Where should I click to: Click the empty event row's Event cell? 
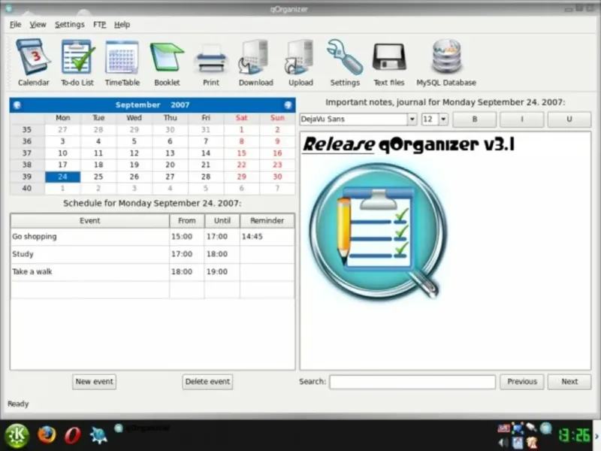click(x=89, y=289)
